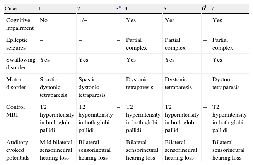Select 'Dystonic tetraparesis' cell in case 7 column
This screenshot has height=165, width=253.
tap(226, 83)
